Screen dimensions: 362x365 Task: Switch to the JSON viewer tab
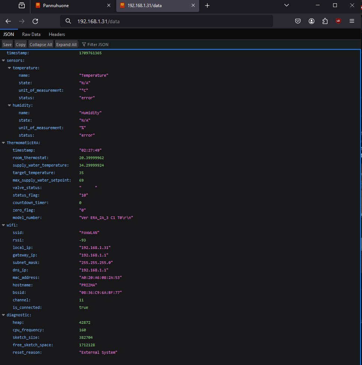click(x=9, y=34)
